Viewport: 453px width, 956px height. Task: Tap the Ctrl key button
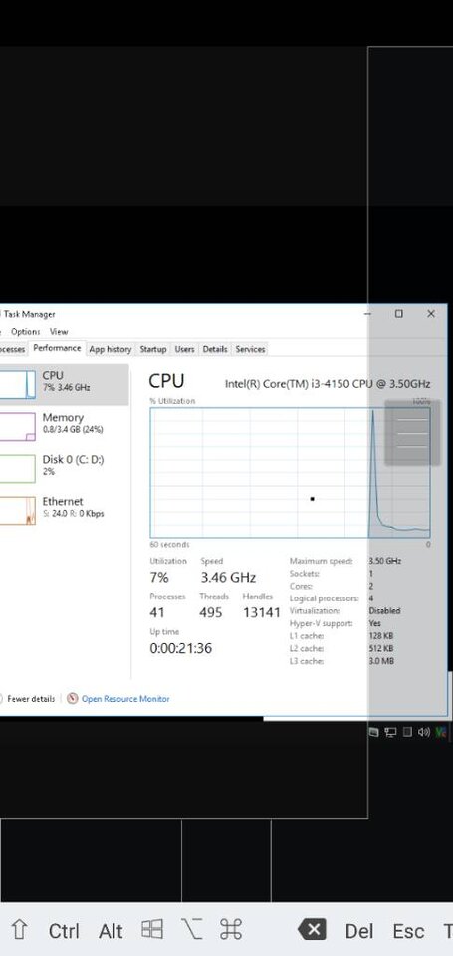pyautogui.click(x=64, y=931)
